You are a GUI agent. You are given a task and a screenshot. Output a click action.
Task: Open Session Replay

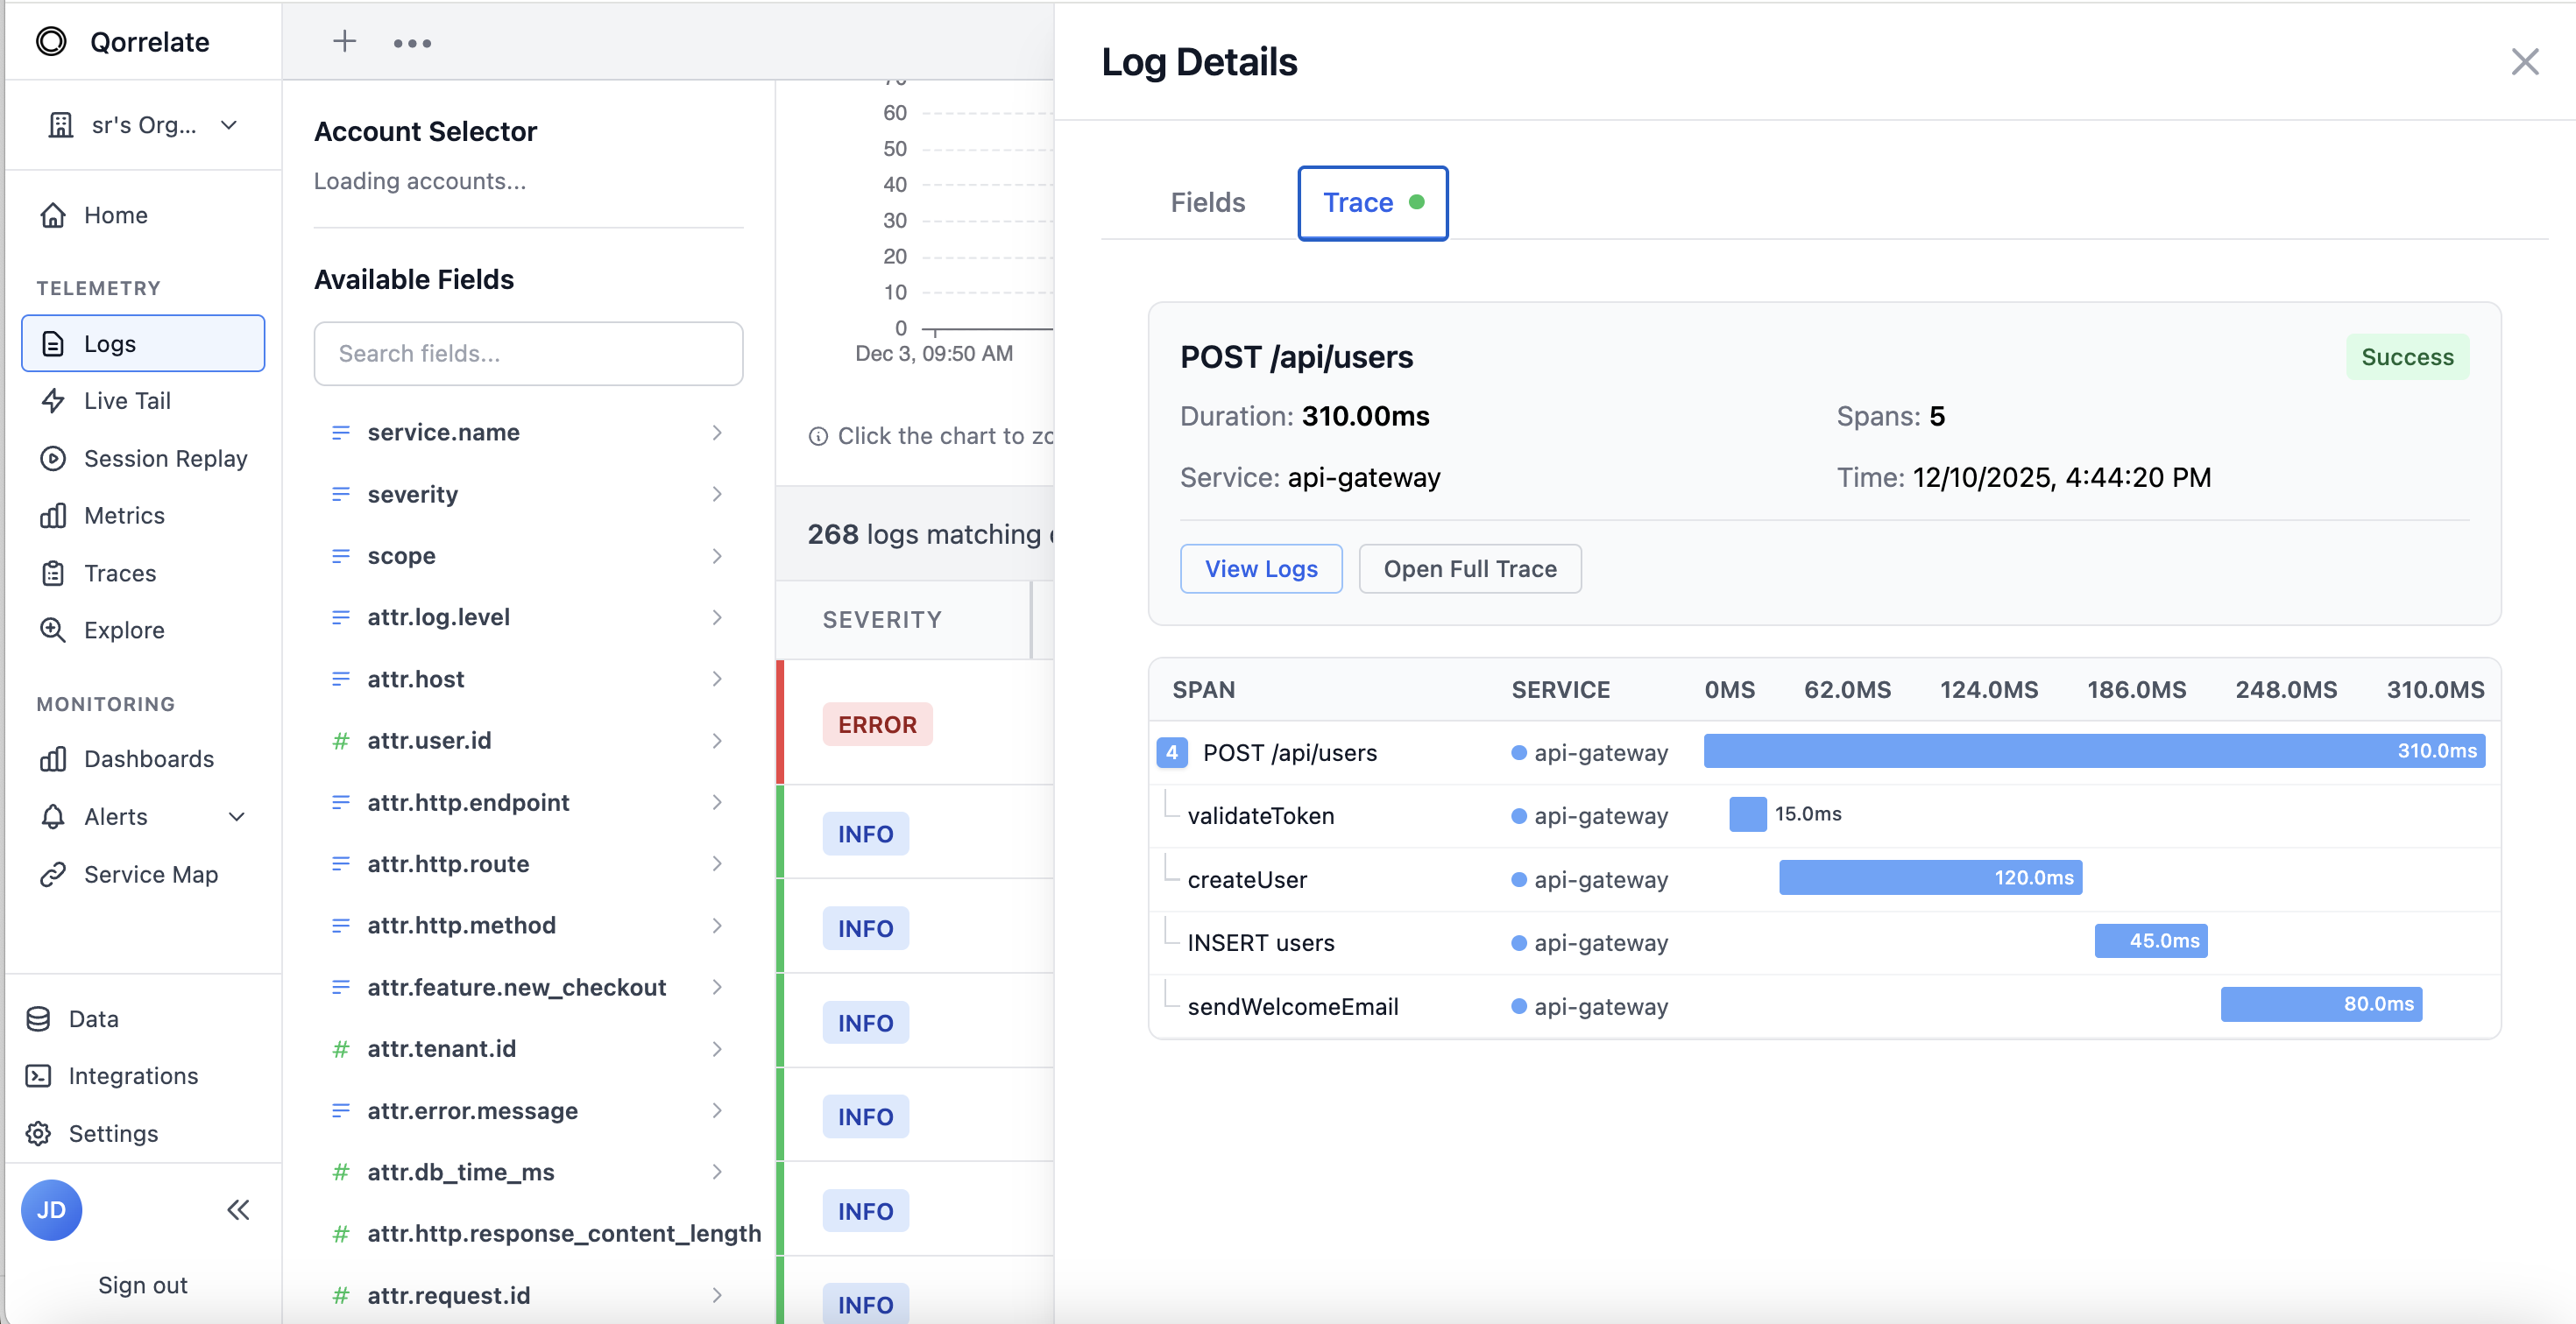[x=165, y=458]
